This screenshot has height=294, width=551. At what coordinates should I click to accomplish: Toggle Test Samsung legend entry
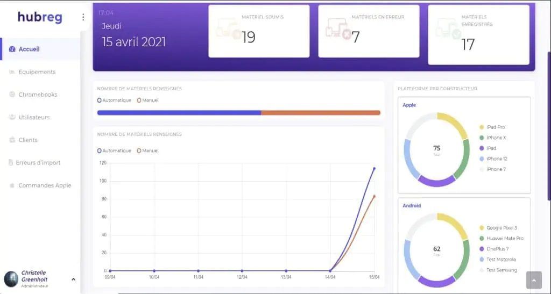[498, 270]
